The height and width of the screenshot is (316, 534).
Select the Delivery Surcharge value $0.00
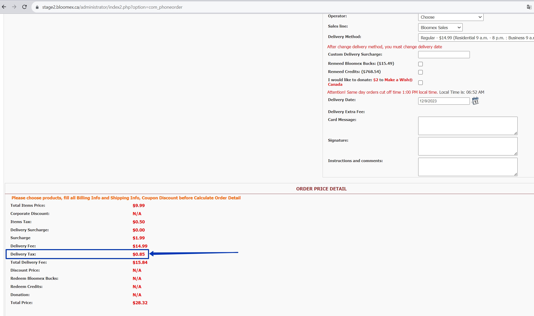tap(139, 230)
